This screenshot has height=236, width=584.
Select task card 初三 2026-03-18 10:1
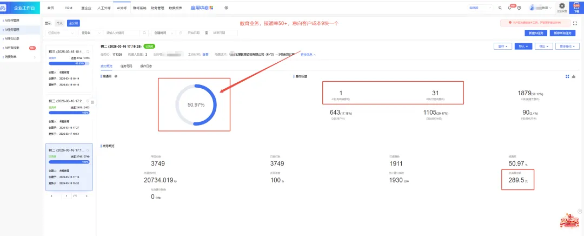(69, 68)
